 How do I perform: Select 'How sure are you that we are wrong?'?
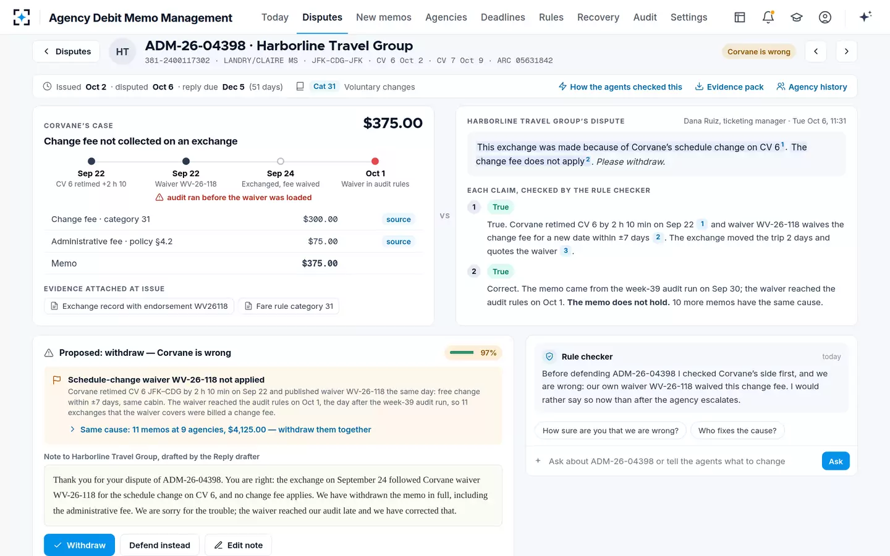click(611, 431)
